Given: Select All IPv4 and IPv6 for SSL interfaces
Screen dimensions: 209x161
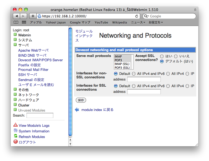Looking at the screenshot, I should click(x=134, y=86).
